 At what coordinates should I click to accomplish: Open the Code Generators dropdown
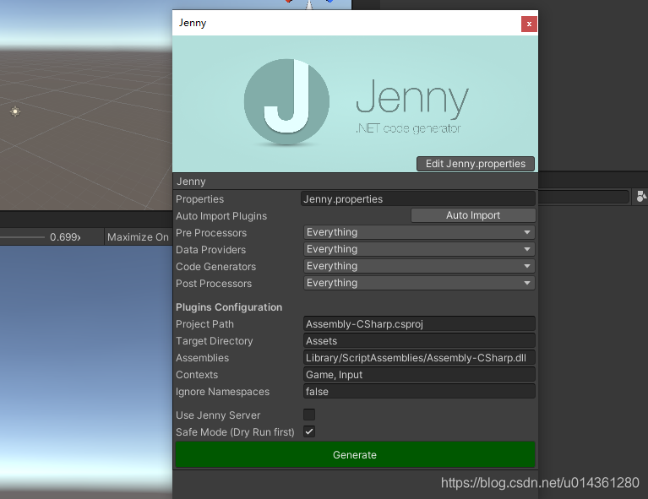tap(419, 266)
